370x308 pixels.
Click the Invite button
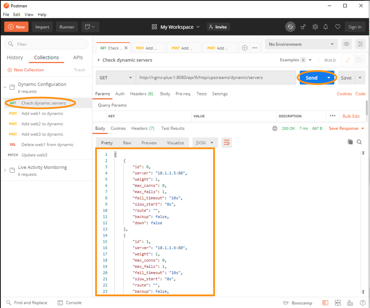coord(218,27)
